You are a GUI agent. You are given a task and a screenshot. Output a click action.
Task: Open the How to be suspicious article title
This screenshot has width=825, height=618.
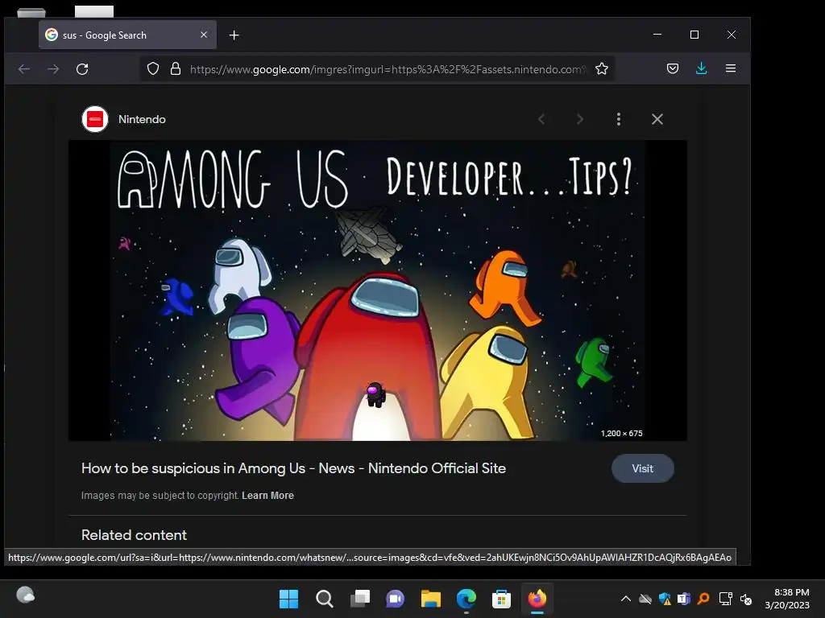pos(293,468)
